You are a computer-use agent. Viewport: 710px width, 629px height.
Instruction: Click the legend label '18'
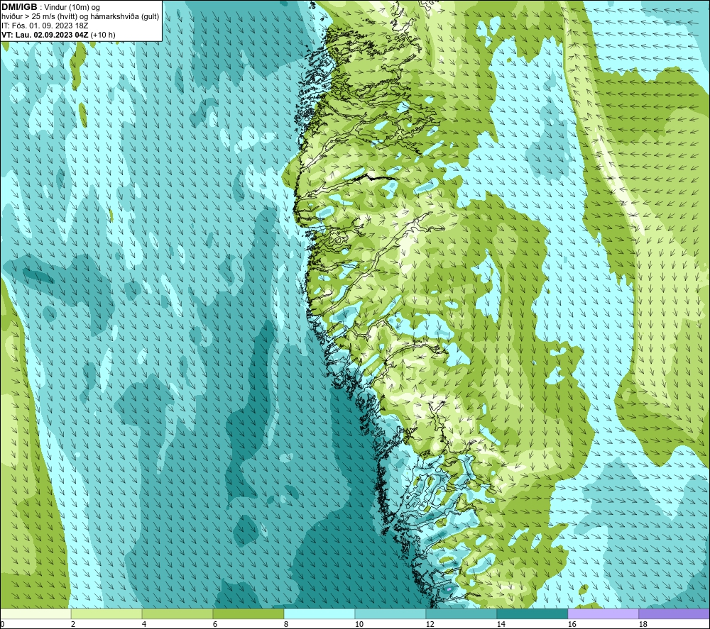coord(643,625)
